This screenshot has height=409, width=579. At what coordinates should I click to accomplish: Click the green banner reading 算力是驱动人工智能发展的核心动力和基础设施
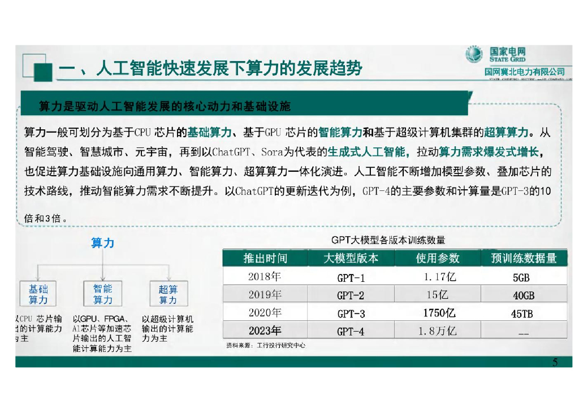(245, 103)
